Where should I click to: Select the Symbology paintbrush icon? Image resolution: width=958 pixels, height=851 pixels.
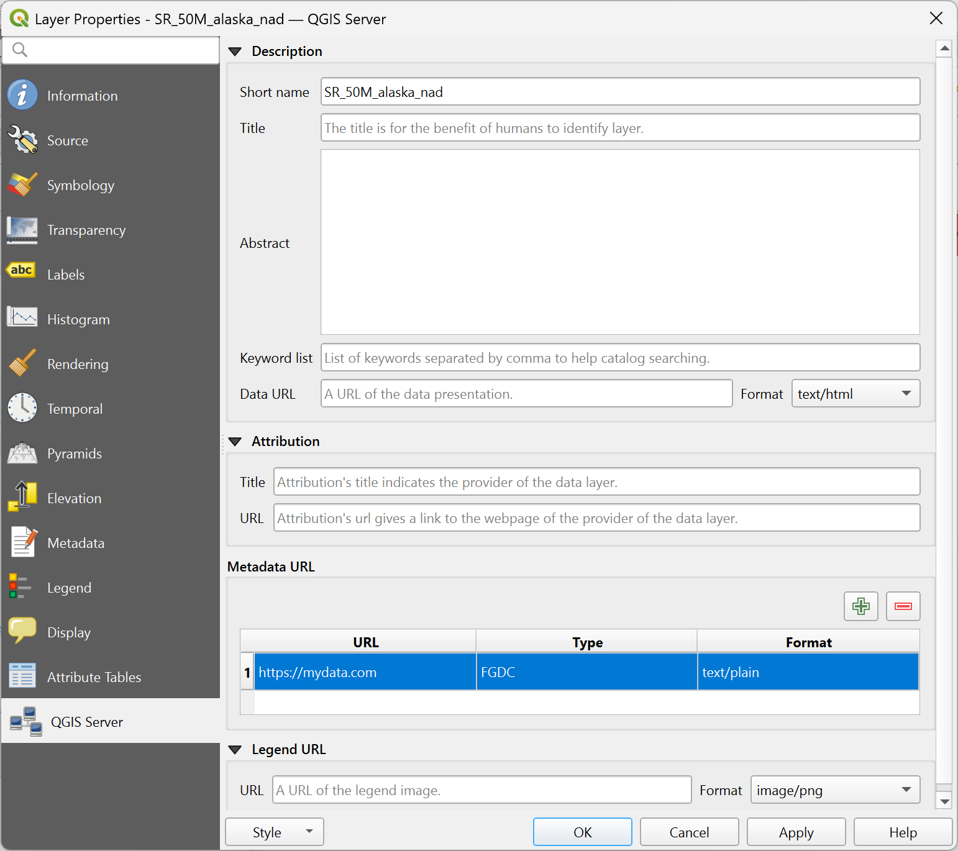(x=22, y=185)
